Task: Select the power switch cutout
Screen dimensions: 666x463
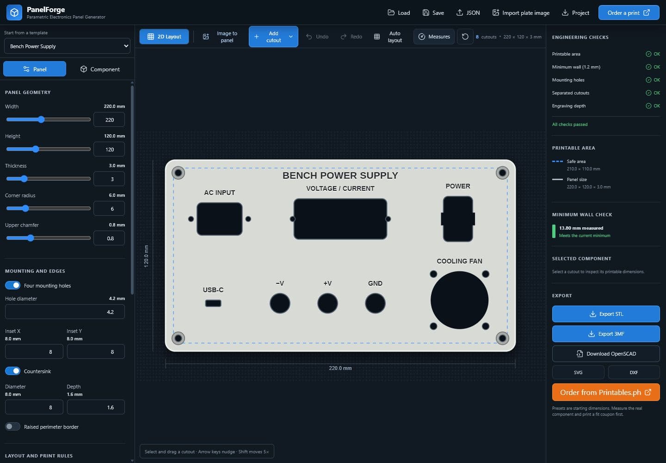Action: tap(458, 219)
